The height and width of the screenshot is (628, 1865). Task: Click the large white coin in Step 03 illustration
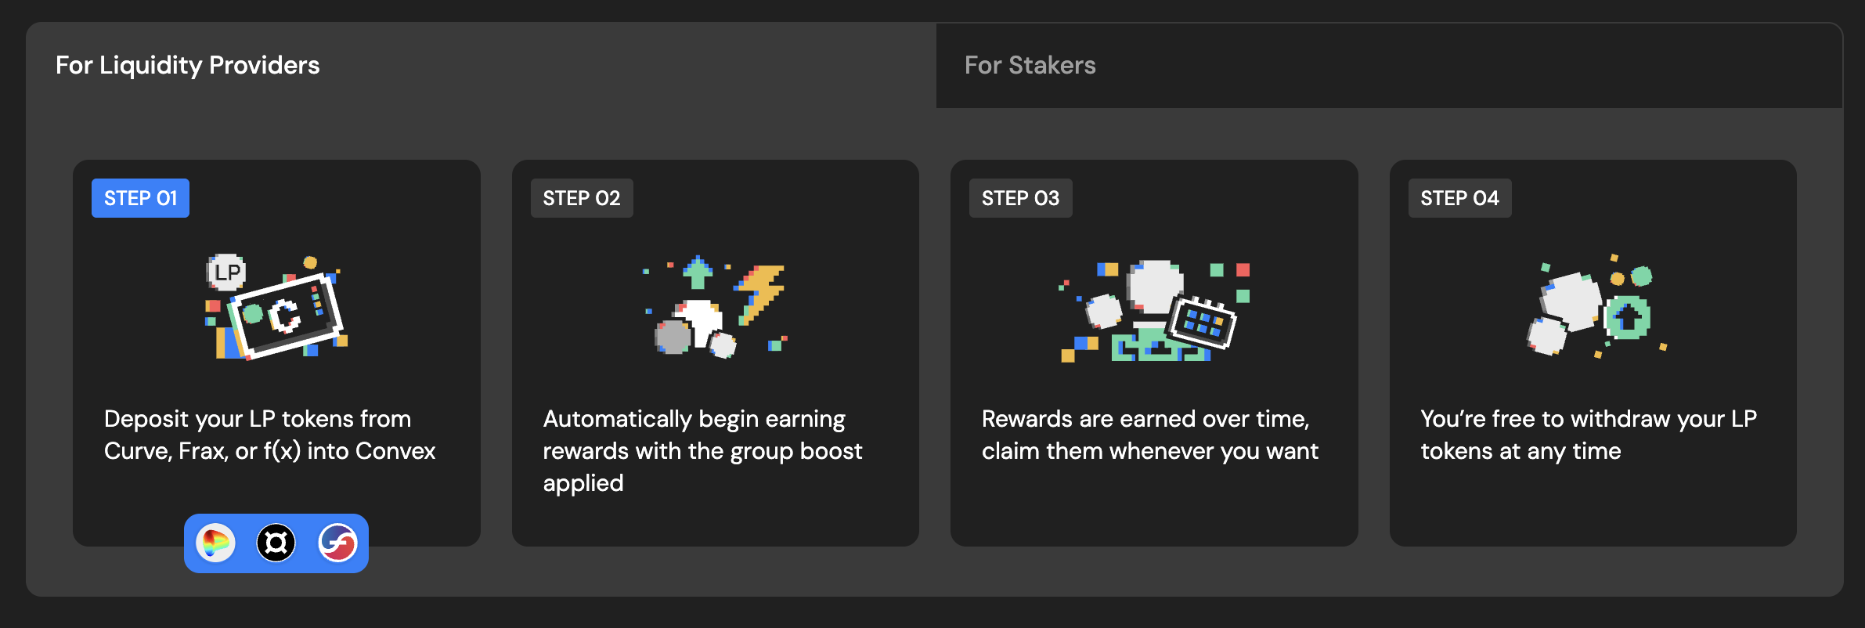click(1154, 286)
